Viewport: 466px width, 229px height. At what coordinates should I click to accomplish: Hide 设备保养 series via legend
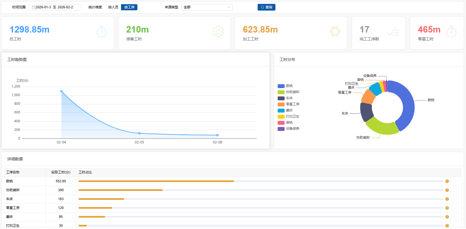(x=289, y=129)
